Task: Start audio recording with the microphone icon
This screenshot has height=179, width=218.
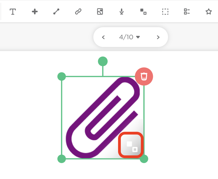Action: [x=122, y=12]
